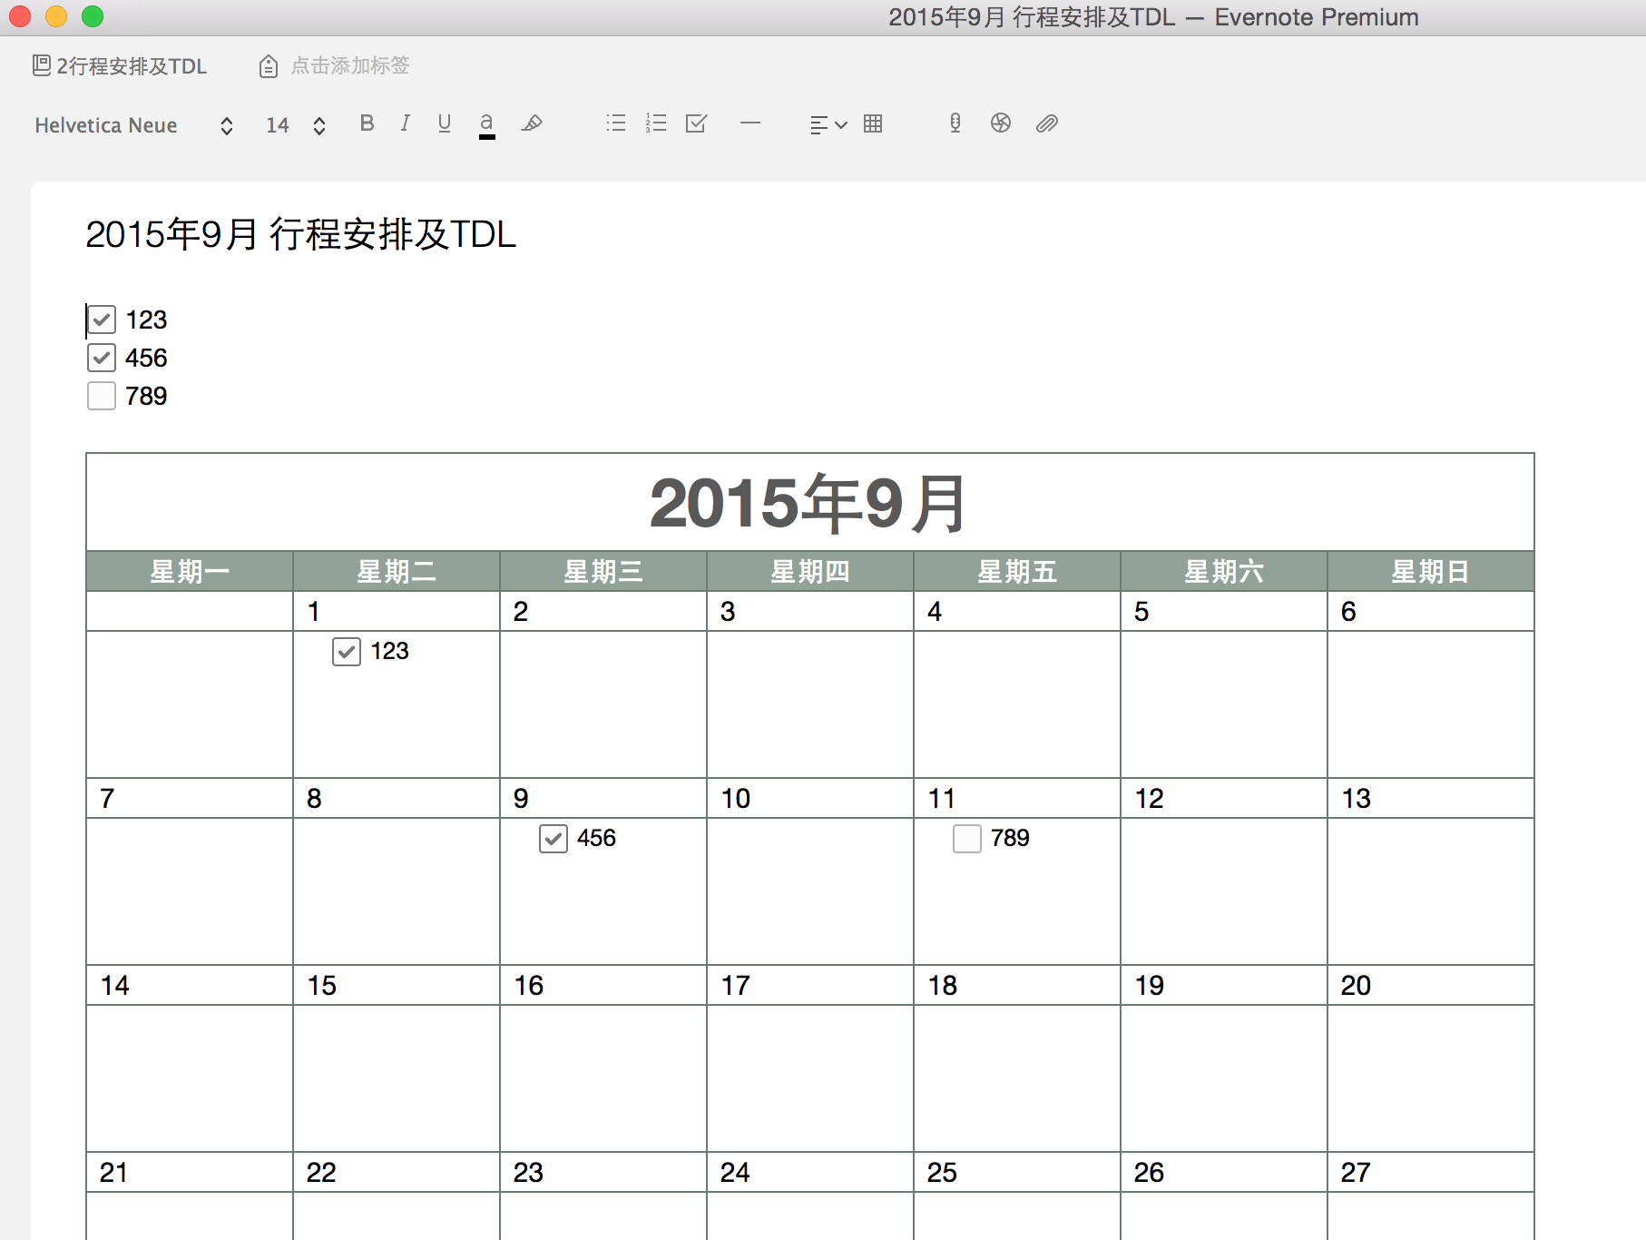The image size is (1646, 1240).
Task: Click the 星期五 column header
Action: coord(1017,571)
